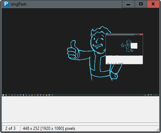Click the imgPark app icon in title bar
Screen dimensions: 161x133
6,4
